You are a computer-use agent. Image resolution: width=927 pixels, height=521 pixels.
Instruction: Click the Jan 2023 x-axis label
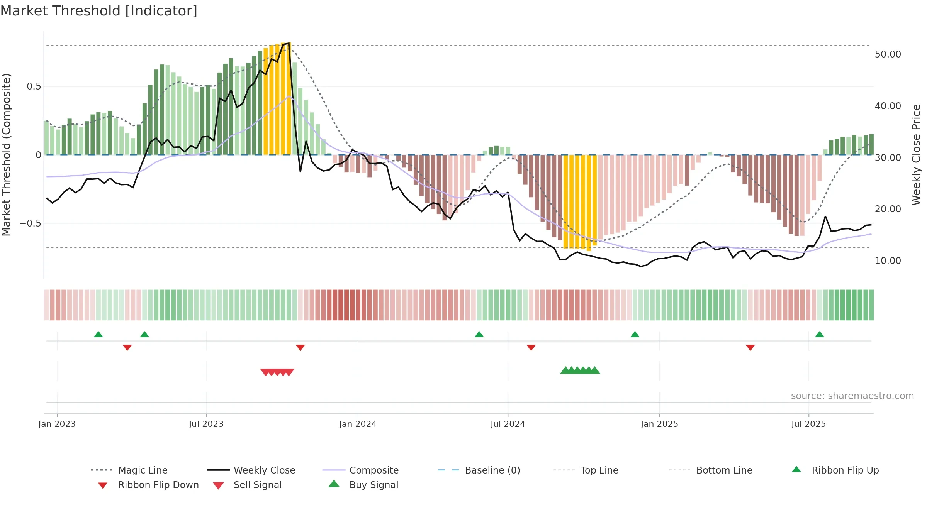[x=57, y=424]
